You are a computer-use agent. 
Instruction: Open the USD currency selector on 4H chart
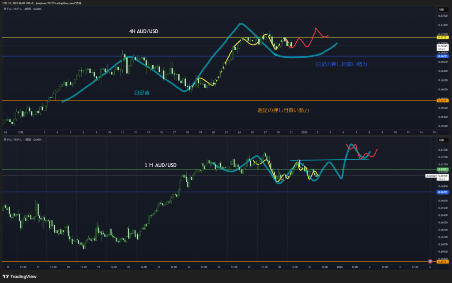[x=441, y=9]
